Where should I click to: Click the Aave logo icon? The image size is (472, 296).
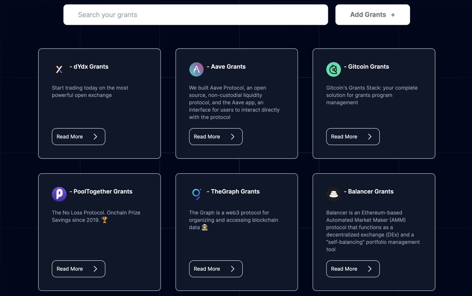[196, 70]
